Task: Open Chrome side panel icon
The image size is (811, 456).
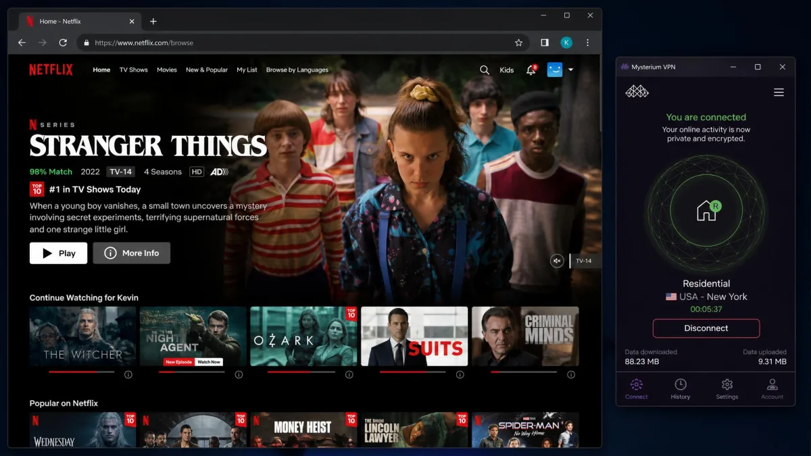Action: (545, 43)
